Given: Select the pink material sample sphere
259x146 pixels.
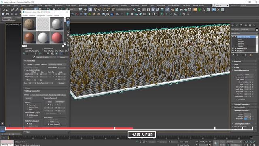Looking at the screenshot, I should click(x=57, y=38).
